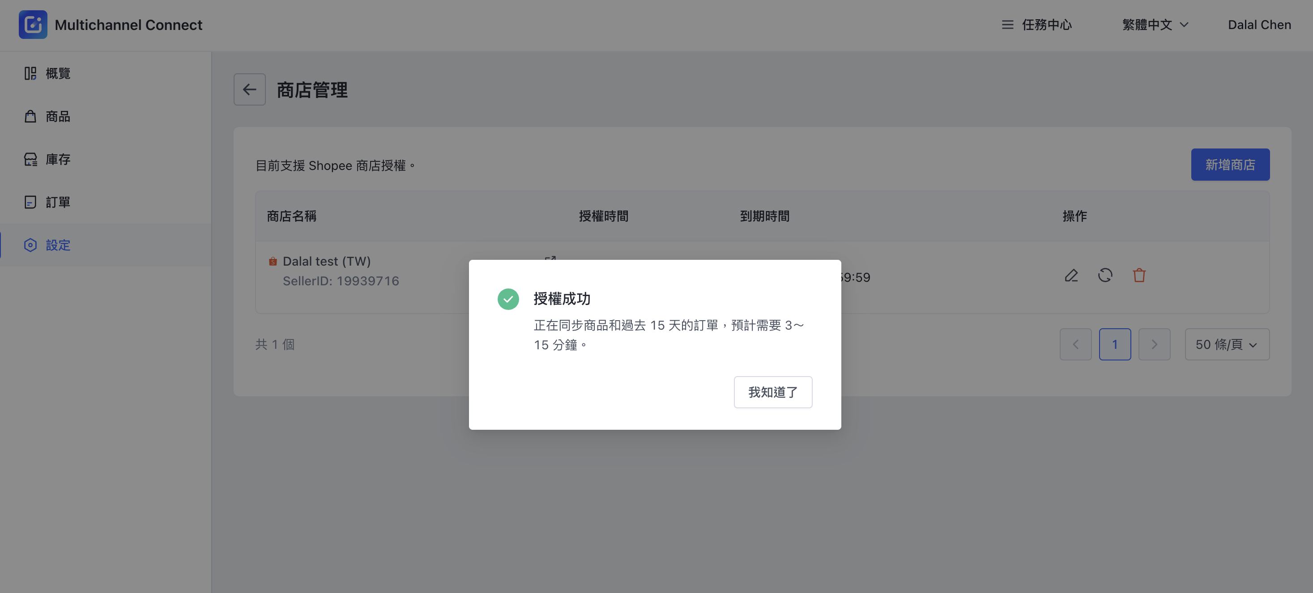Expand the 繁體中文 language dropdown
The width and height of the screenshot is (1313, 593).
(1155, 25)
